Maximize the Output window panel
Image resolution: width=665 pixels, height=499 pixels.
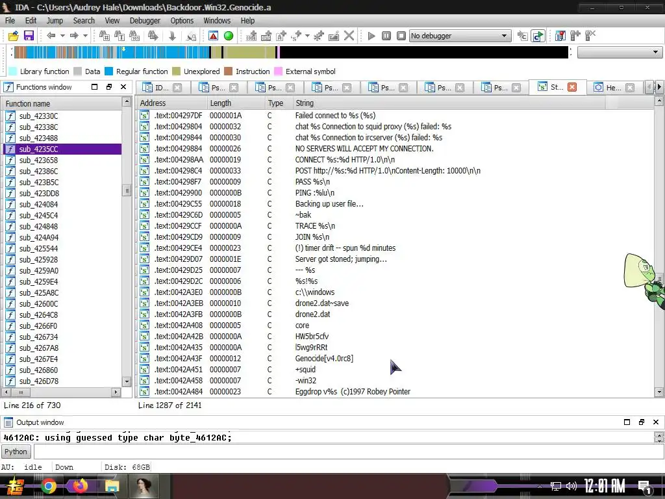(x=627, y=422)
